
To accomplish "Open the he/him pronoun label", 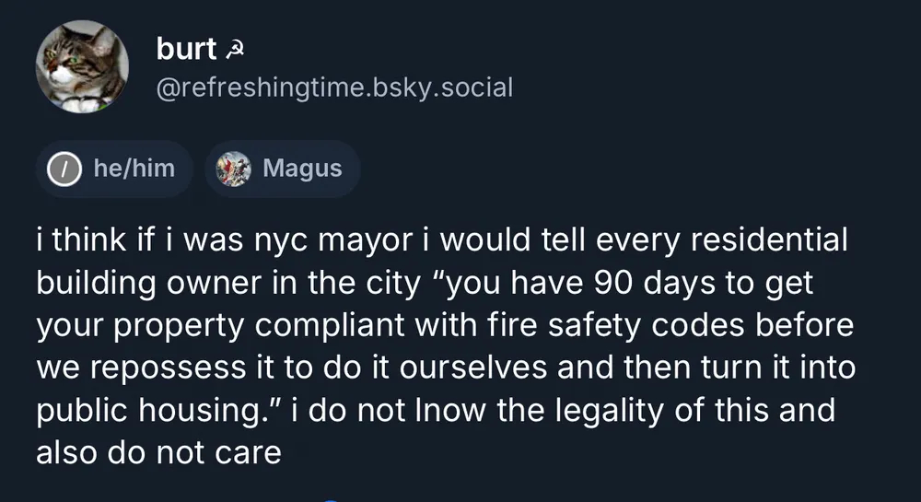I will click(114, 169).
